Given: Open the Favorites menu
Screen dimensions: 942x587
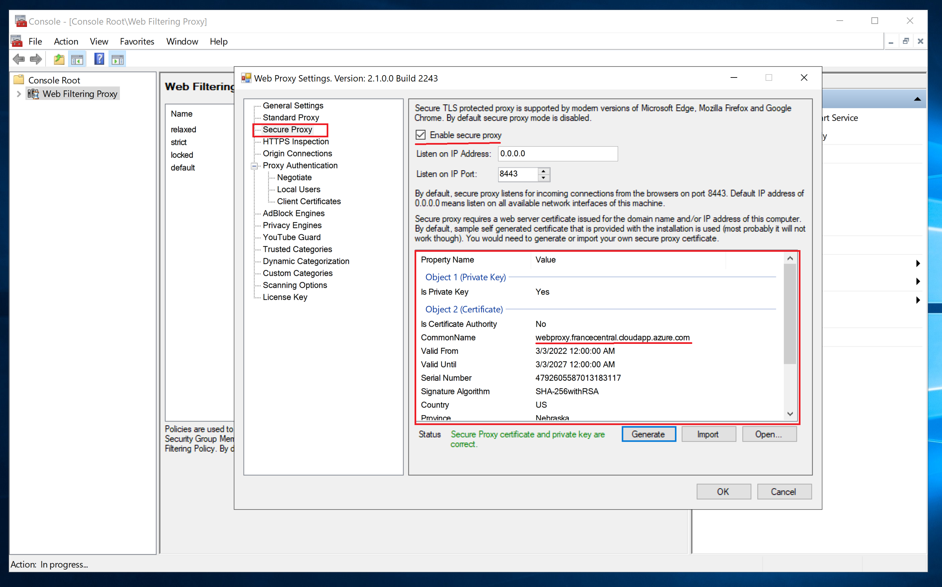Looking at the screenshot, I should 137,41.
